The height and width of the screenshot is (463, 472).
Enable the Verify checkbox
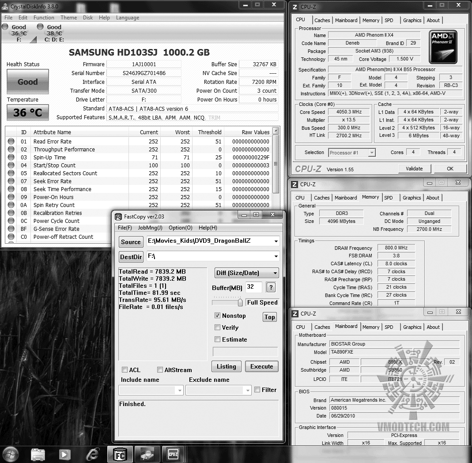(x=217, y=327)
